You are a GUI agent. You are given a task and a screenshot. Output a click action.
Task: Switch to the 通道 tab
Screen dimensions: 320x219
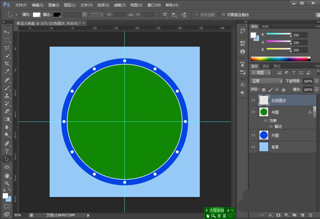click(x=266, y=66)
